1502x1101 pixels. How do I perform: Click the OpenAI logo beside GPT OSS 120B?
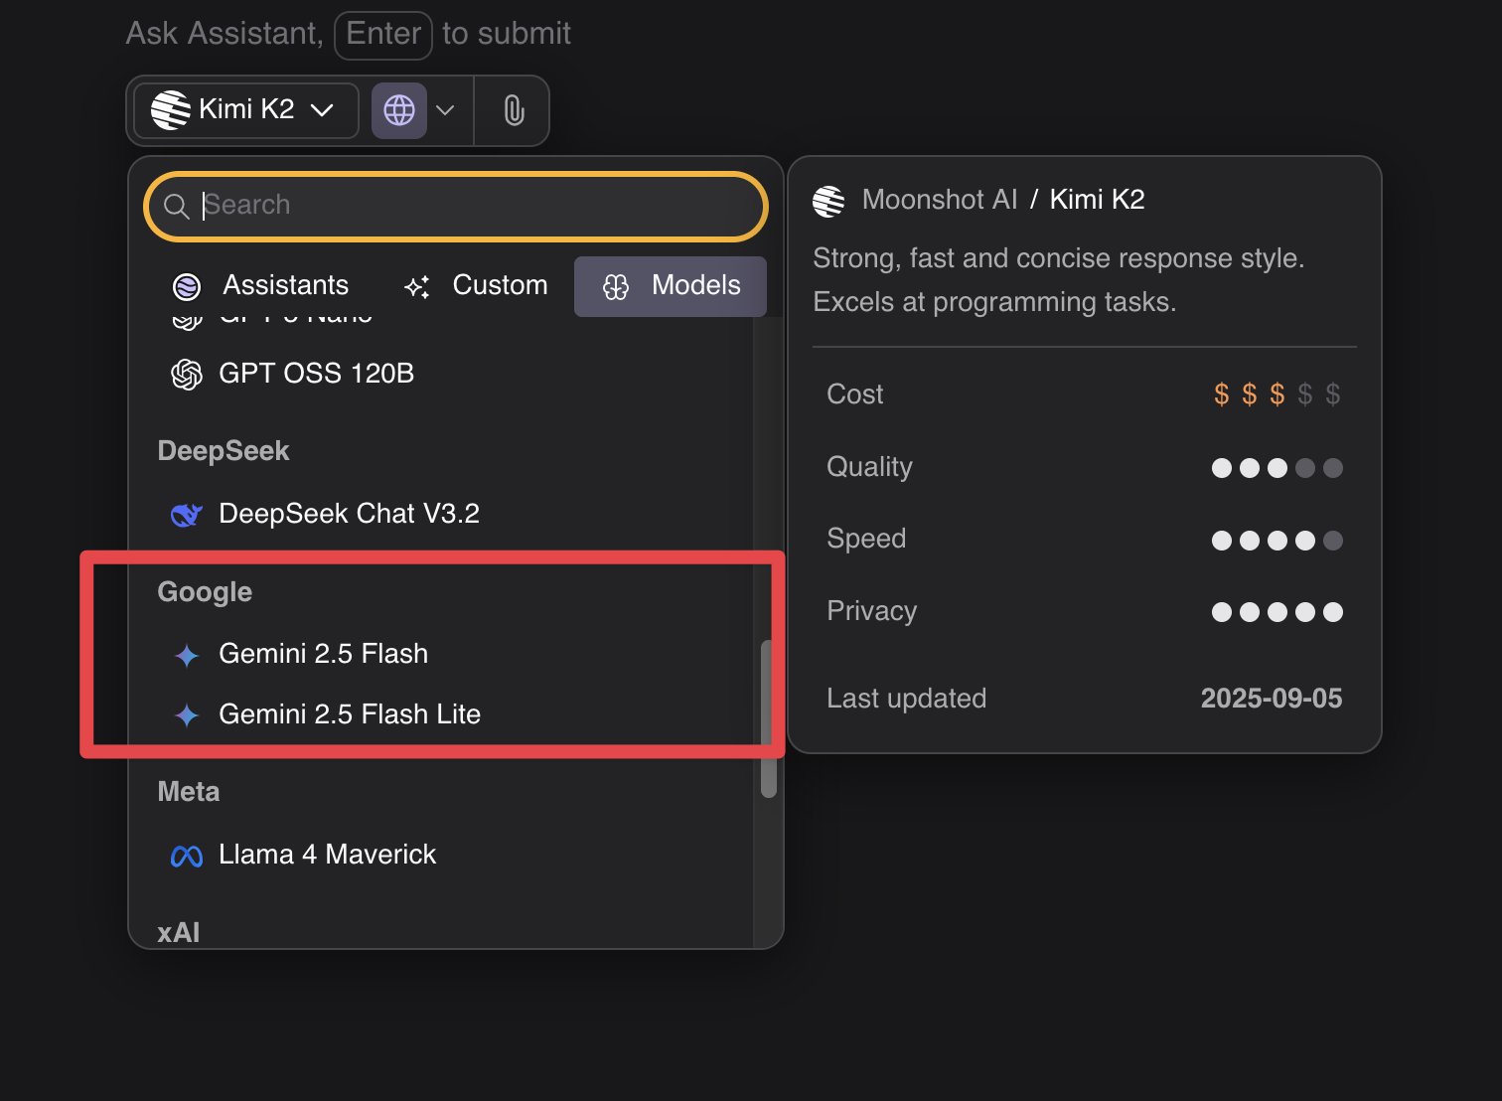(187, 375)
